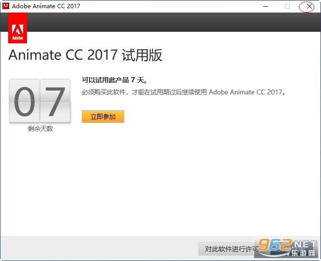Click the 剩余天数 label
The width and height of the screenshot is (321, 261).
tap(40, 129)
